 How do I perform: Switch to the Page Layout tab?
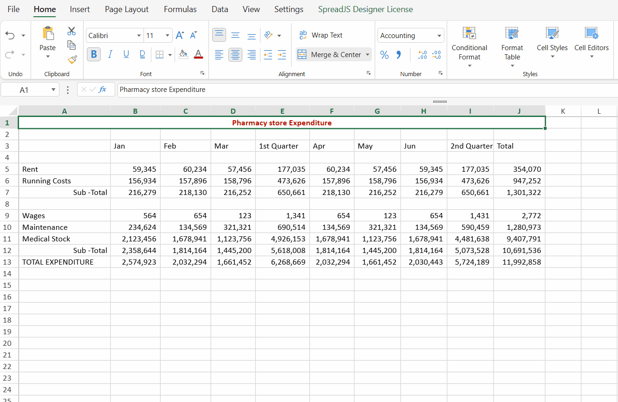point(127,9)
